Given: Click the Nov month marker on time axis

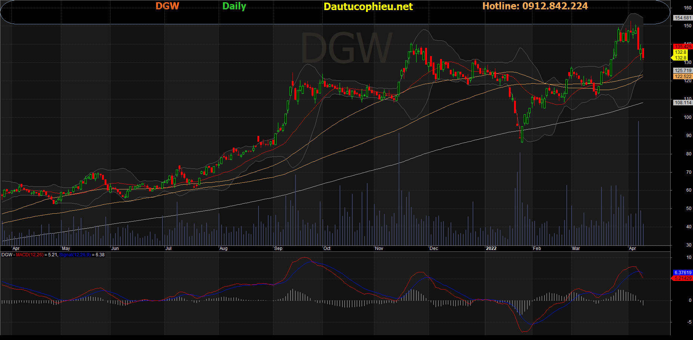Looking at the screenshot, I should [379, 248].
